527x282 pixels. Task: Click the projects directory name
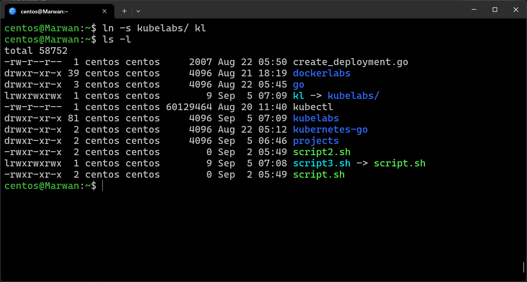316,141
